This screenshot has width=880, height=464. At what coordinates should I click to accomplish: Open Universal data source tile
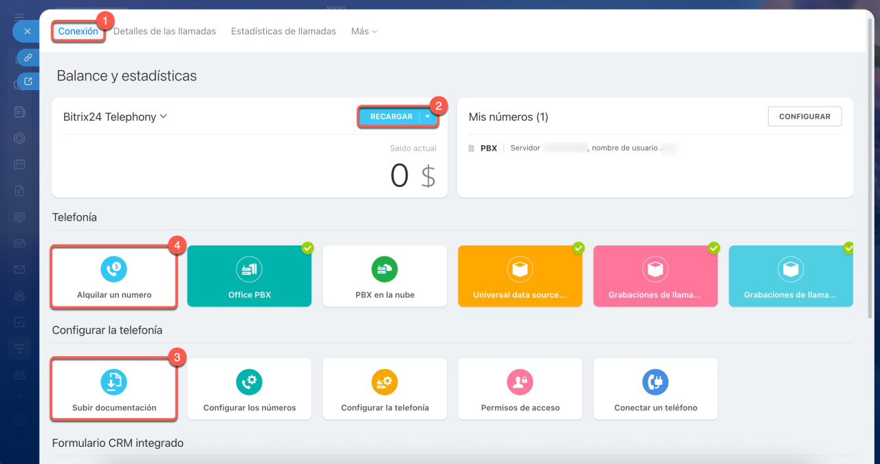520,276
